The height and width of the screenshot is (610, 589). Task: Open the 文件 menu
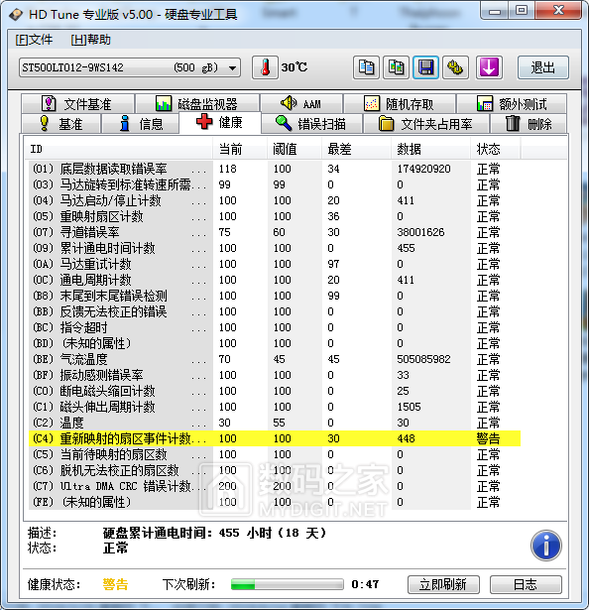[x=34, y=40]
